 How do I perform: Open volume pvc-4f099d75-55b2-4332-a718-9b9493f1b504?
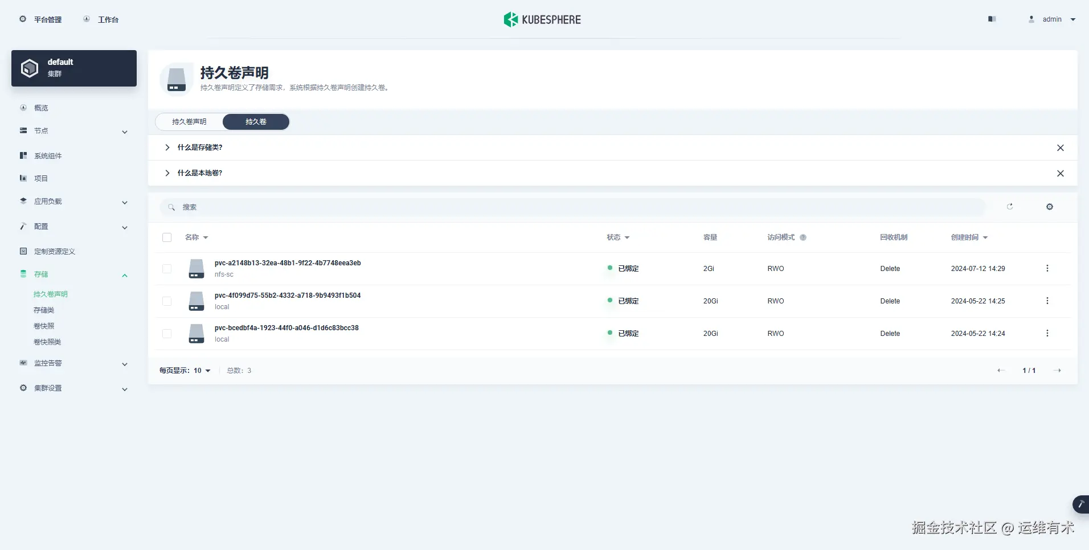(288, 295)
